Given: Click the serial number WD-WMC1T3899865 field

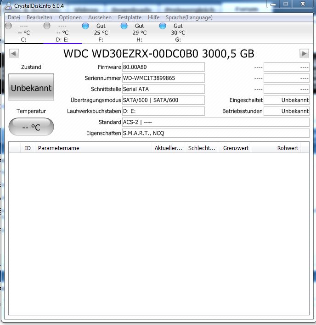Looking at the screenshot, I should pos(164,78).
